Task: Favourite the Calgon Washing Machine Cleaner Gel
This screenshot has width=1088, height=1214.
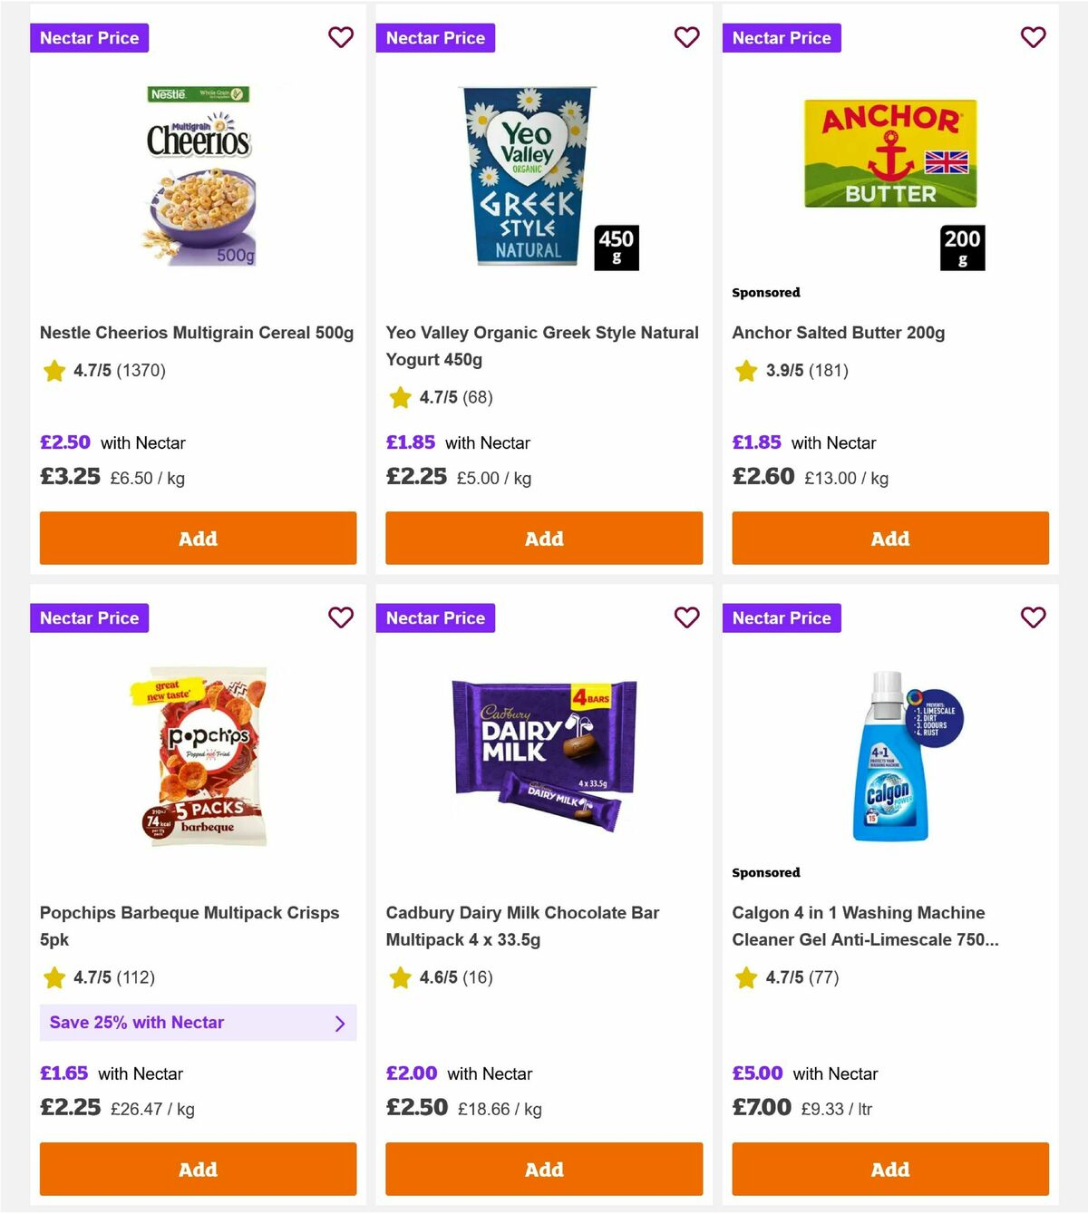Action: point(1033,617)
